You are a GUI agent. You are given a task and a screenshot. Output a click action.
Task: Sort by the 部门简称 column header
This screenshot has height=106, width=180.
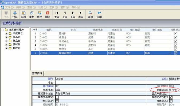pos(157,30)
